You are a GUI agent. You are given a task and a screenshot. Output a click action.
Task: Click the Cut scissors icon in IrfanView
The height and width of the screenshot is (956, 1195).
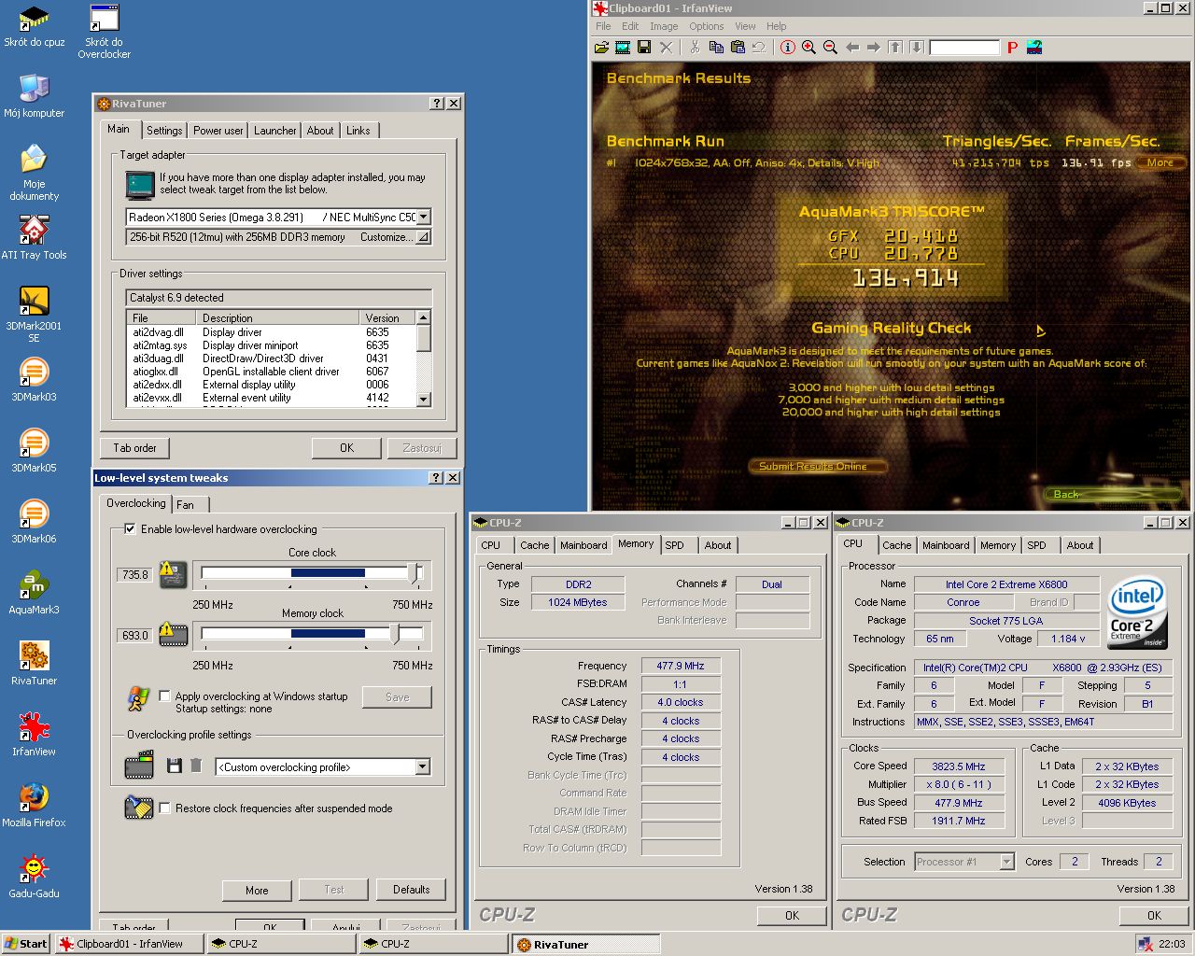(695, 48)
